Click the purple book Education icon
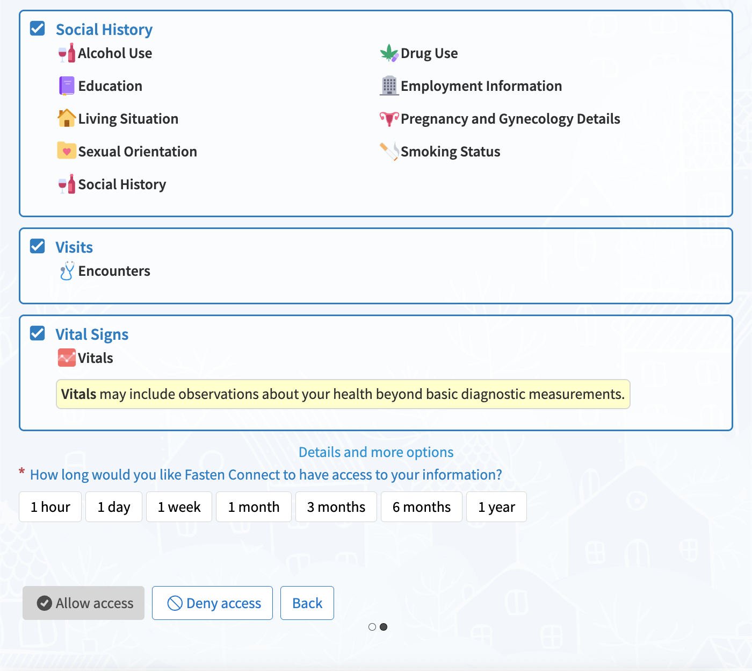The height and width of the screenshot is (671, 752). tap(67, 86)
